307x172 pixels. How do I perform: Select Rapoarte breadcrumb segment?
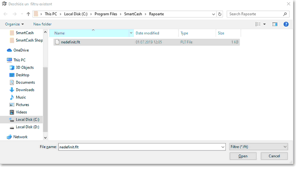pyautogui.click(x=157, y=14)
